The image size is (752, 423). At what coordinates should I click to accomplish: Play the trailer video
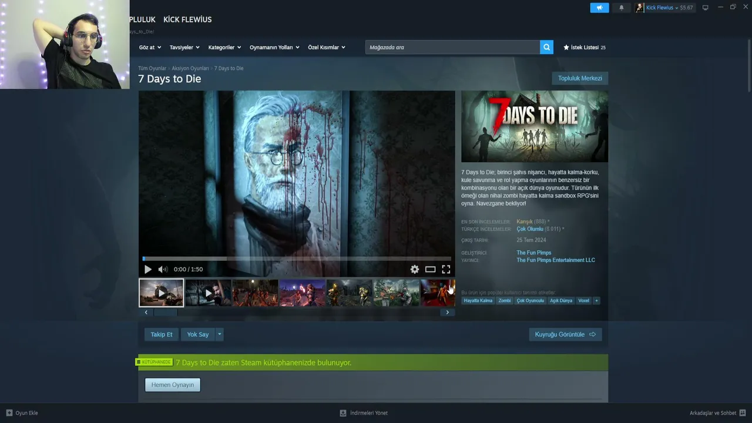click(147, 269)
